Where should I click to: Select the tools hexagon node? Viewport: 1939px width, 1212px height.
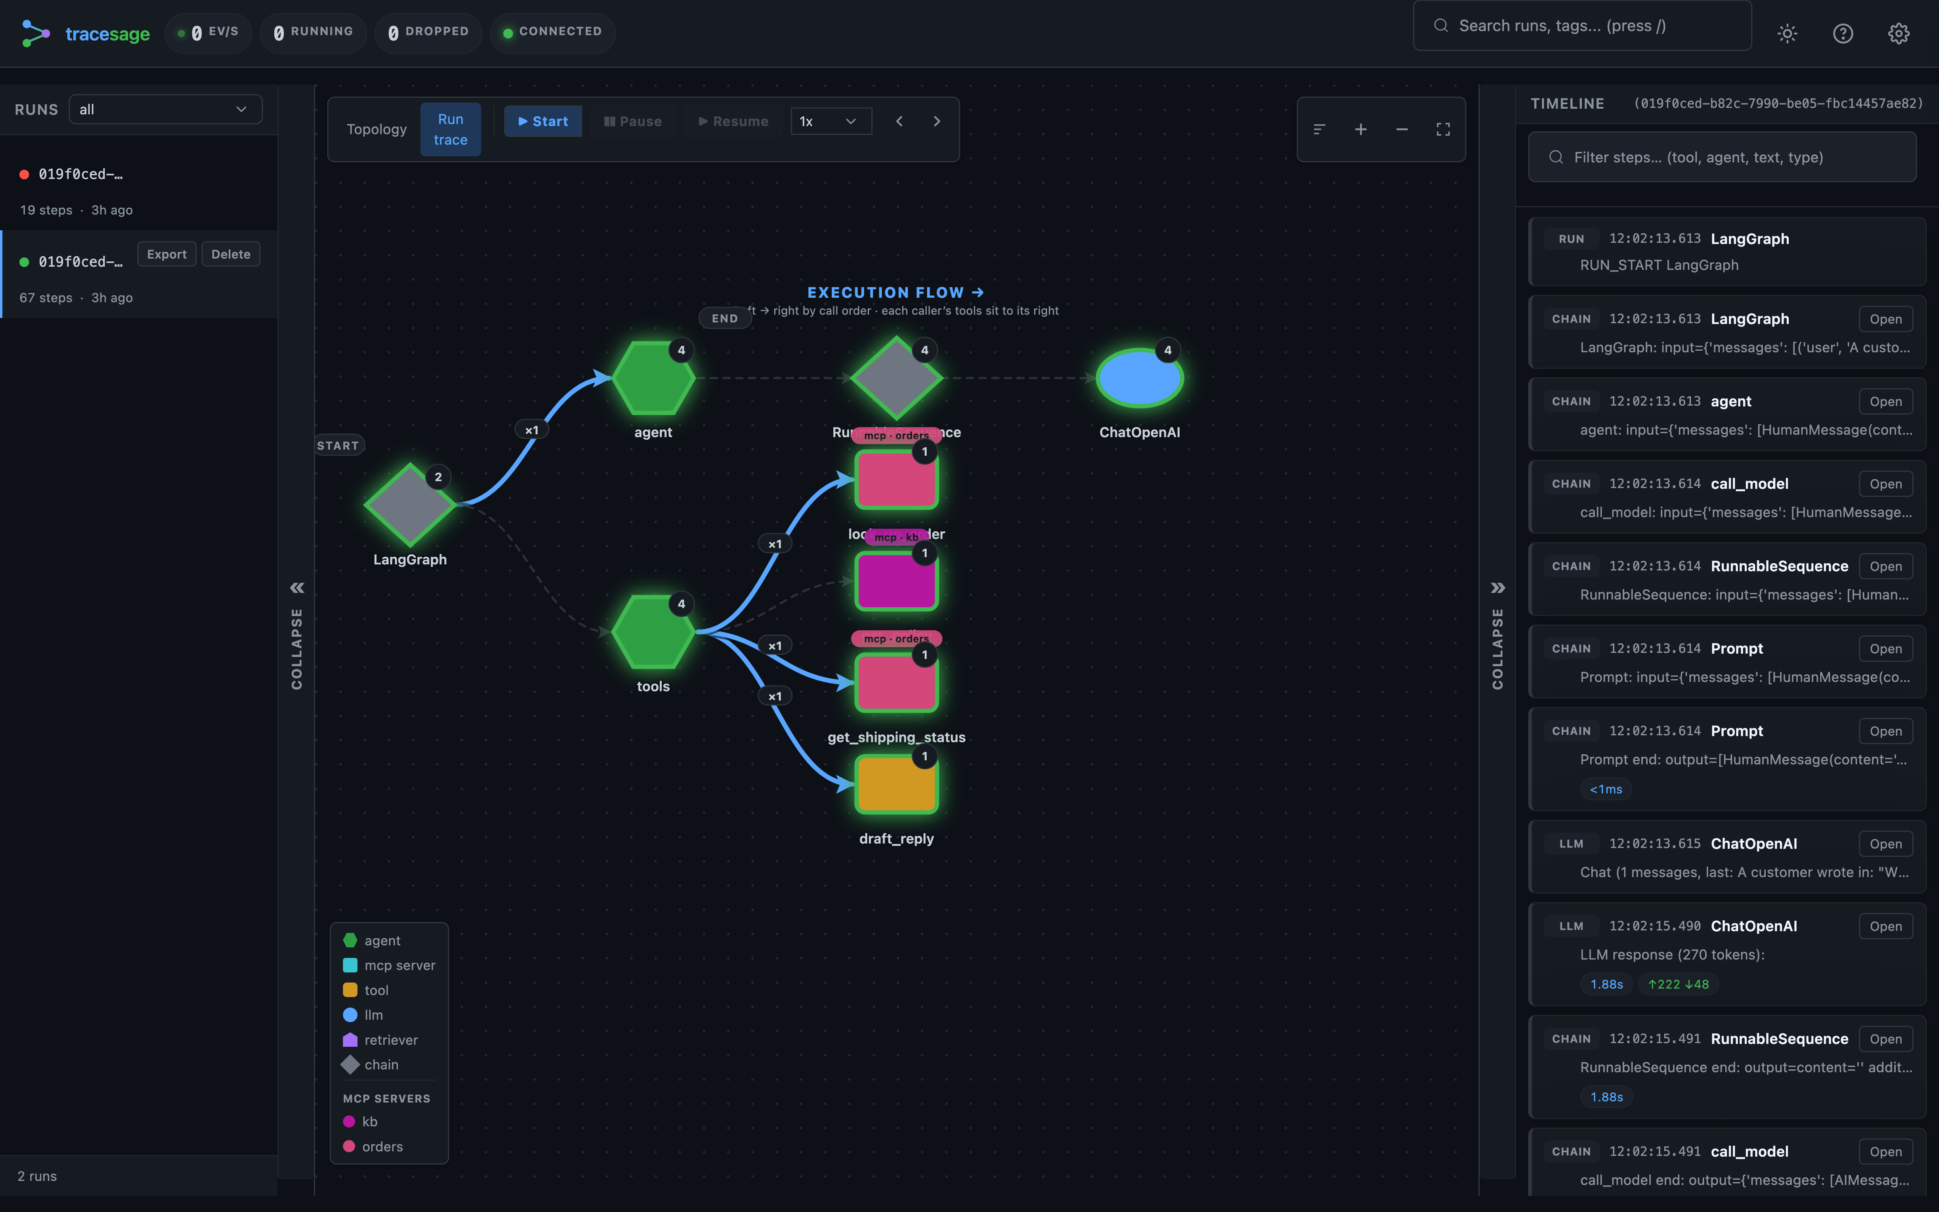coord(653,631)
